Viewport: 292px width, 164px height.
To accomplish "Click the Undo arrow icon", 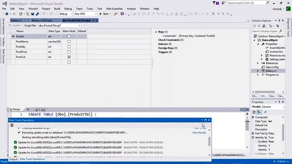I will pyautogui.click(x=44, y=14).
